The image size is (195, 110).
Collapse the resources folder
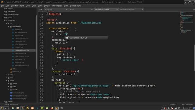point(4,20)
